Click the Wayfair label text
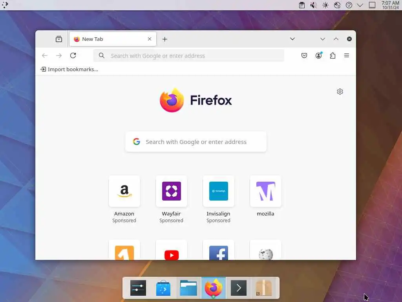The image size is (402, 302). click(x=171, y=214)
